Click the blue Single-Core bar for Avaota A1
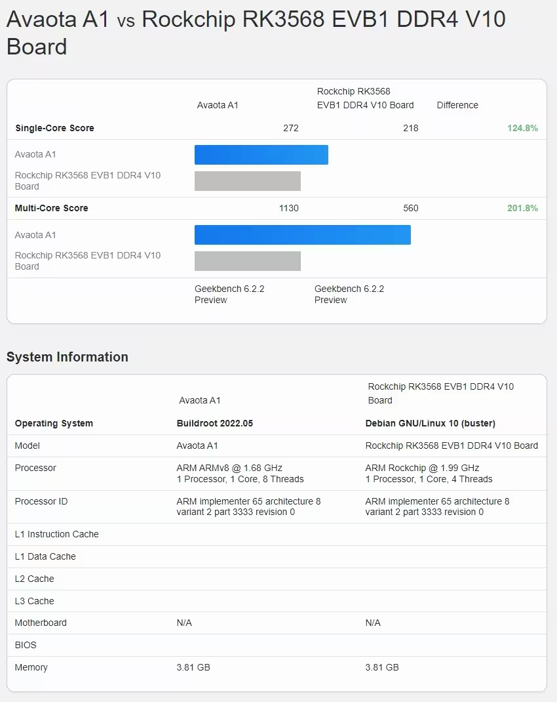 (261, 155)
